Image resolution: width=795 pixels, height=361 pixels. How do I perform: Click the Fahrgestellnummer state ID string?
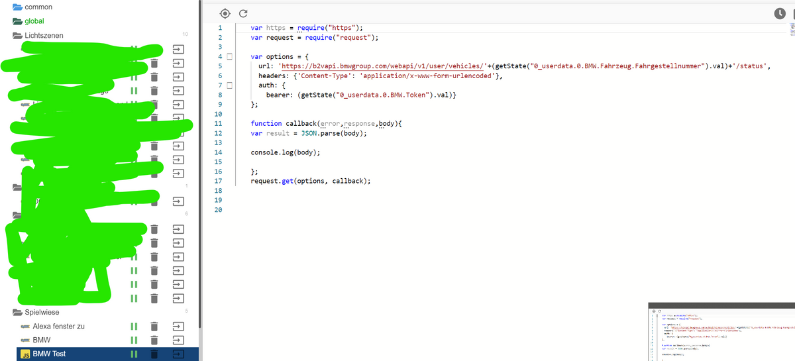(618, 67)
